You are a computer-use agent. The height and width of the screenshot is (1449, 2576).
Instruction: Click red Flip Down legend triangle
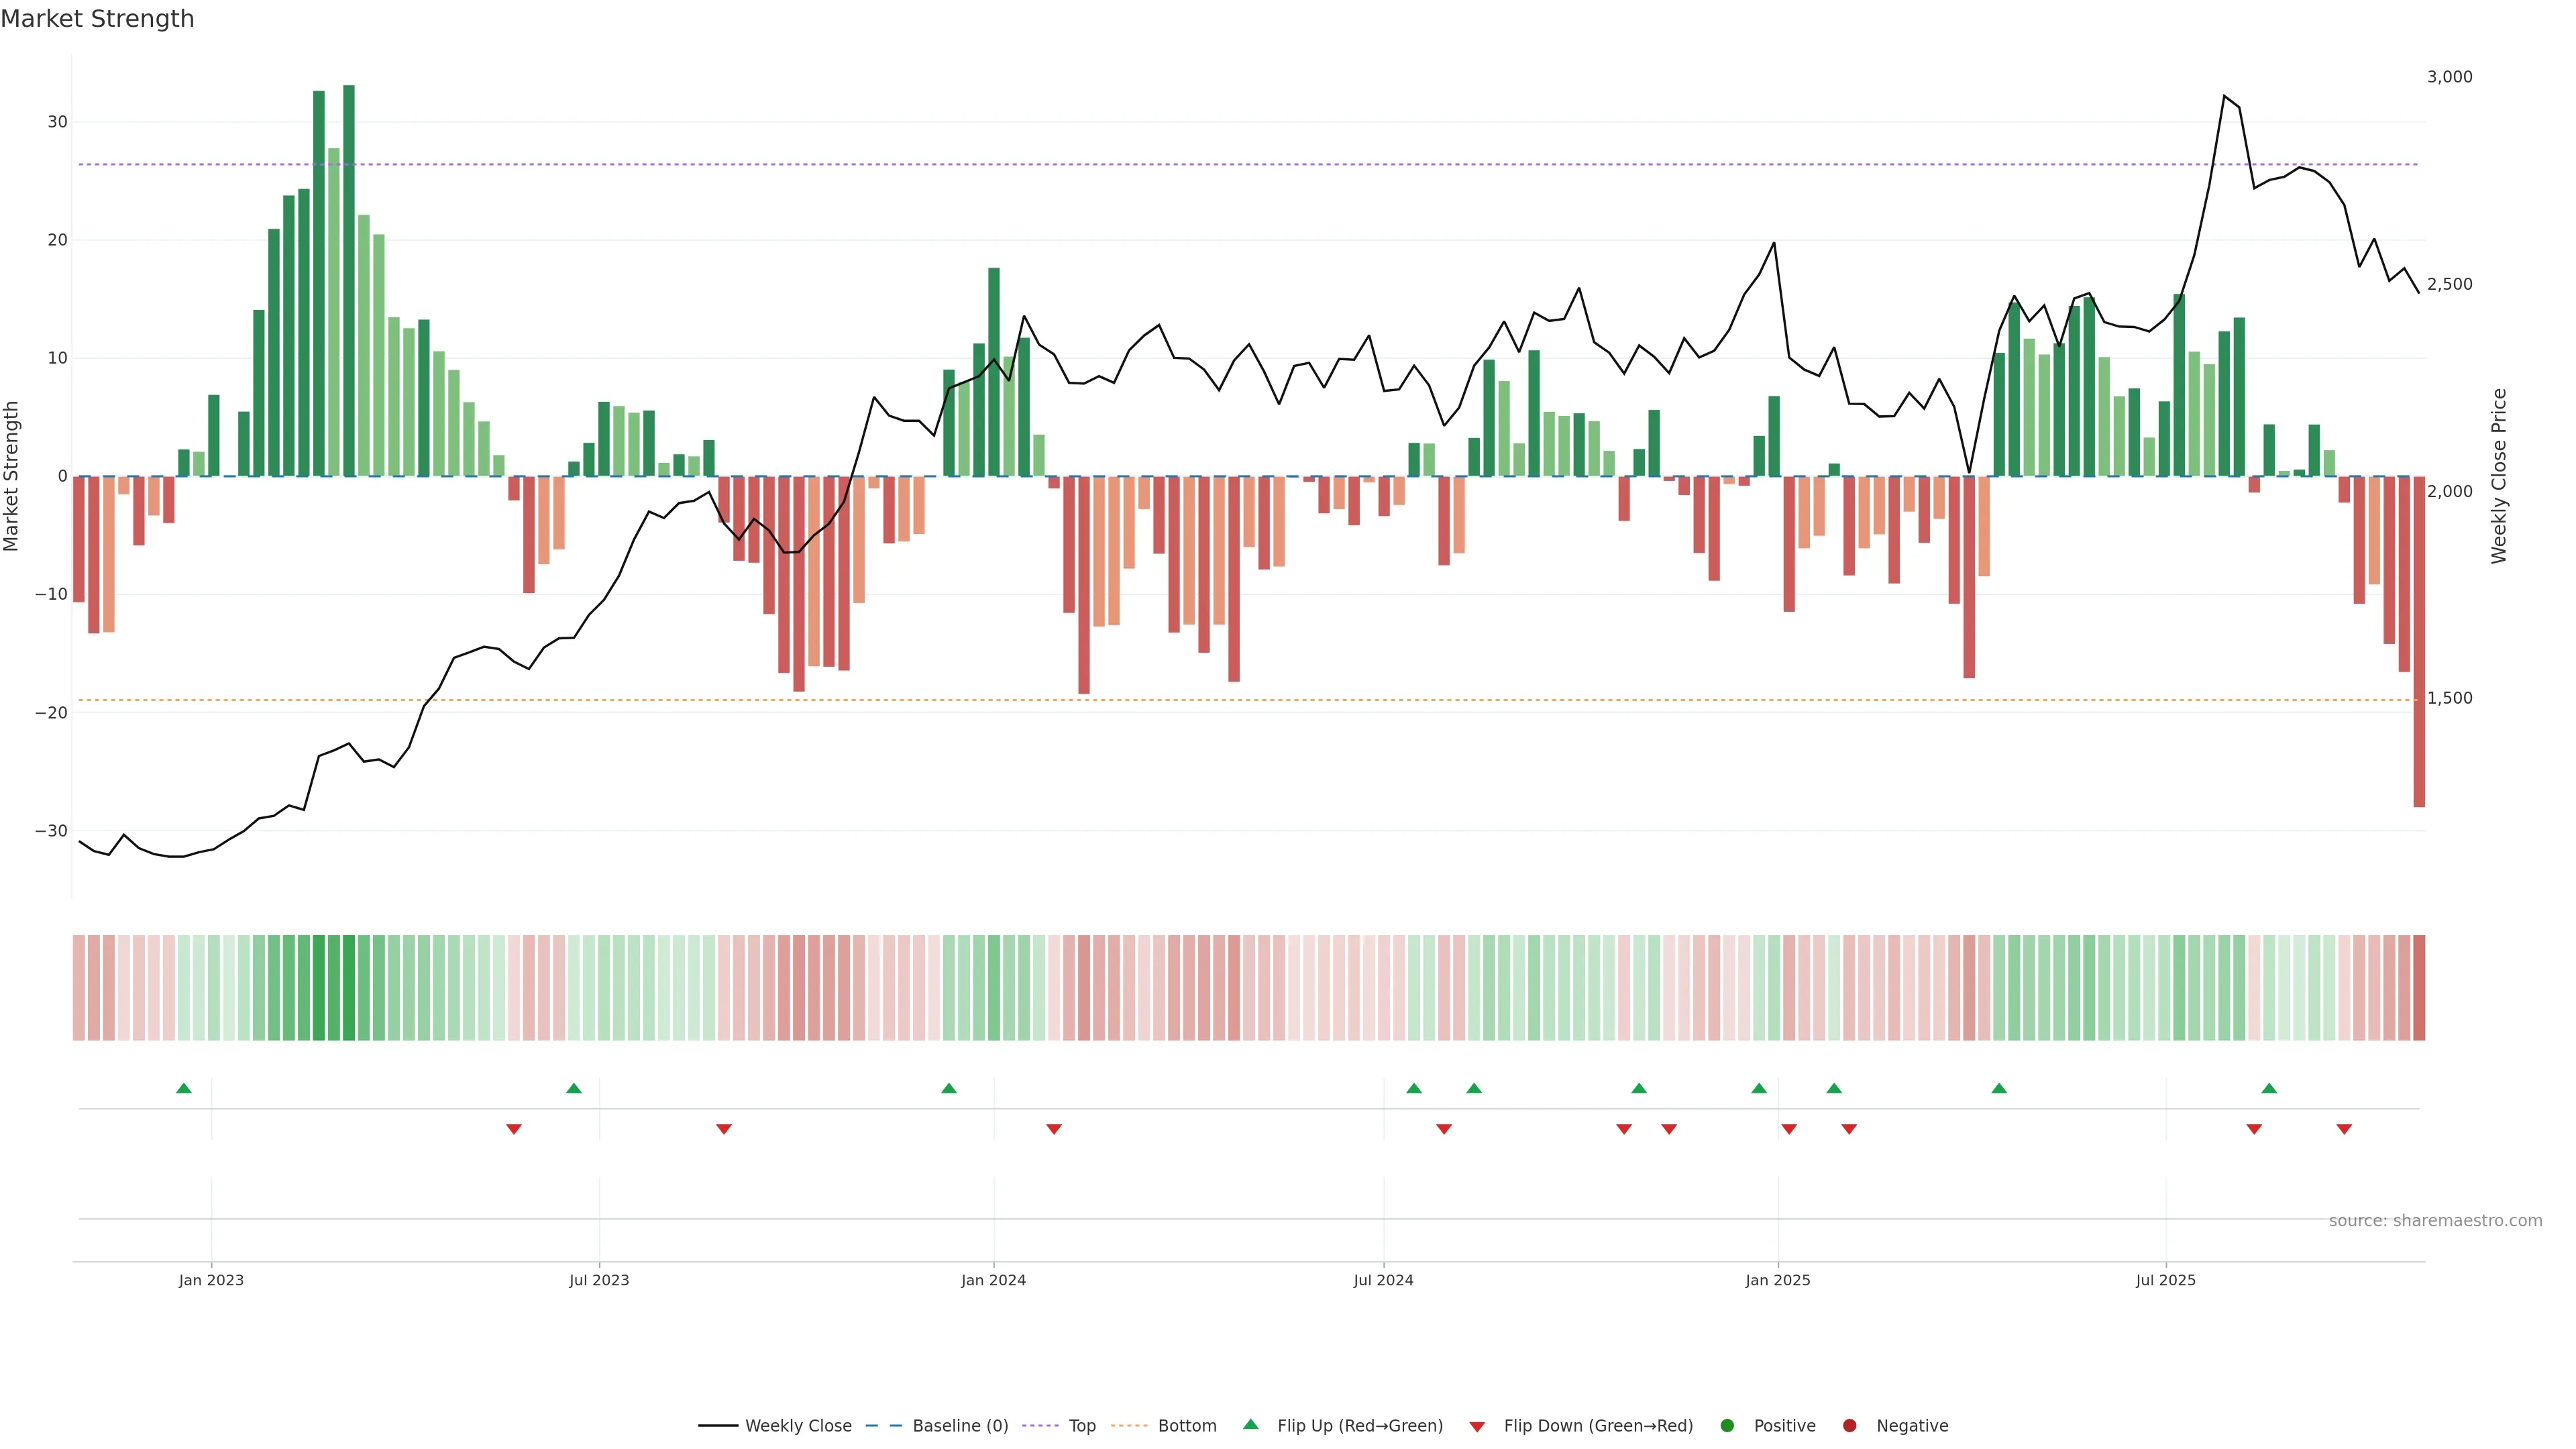1477,1426
